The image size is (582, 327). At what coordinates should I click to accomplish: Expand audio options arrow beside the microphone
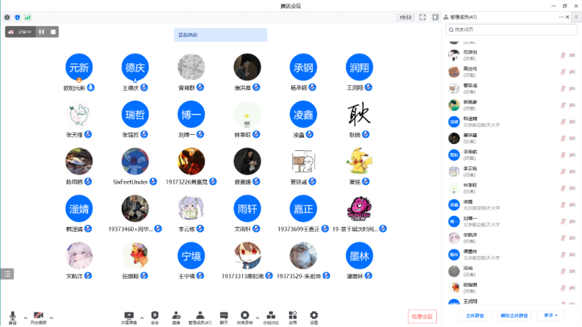click(25, 317)
